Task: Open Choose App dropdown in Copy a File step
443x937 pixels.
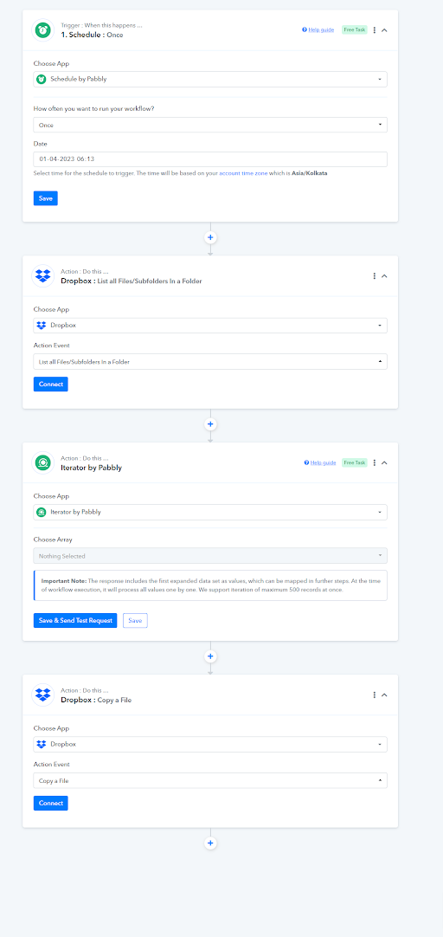Action: click(210, 745)
